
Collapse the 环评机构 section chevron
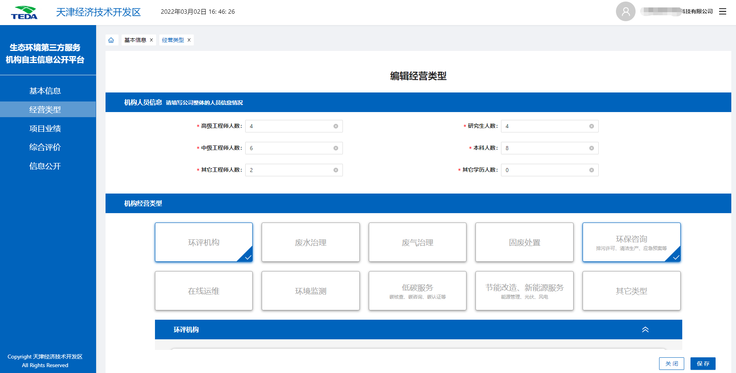coord(645,330)
